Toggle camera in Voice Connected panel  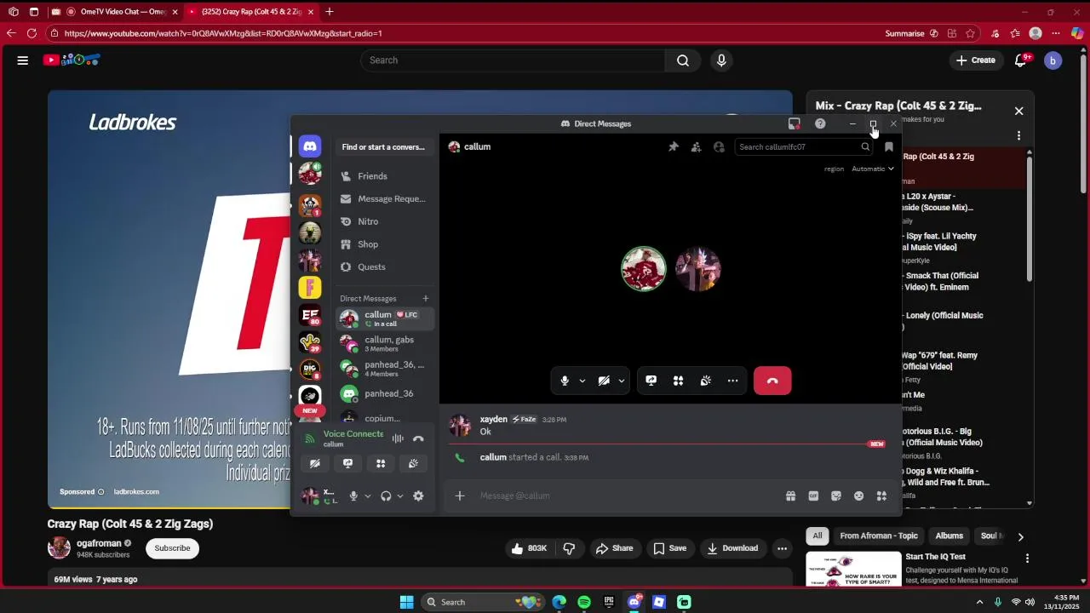click(x=315, y=463)
